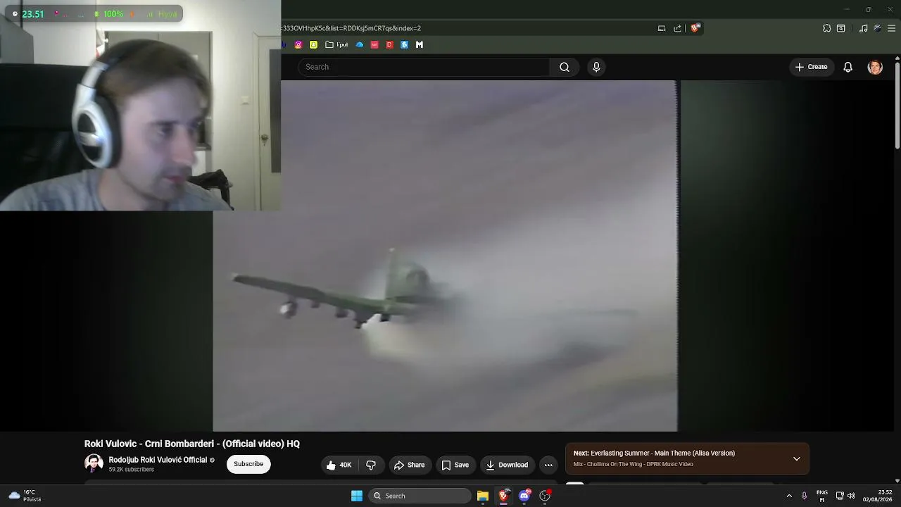Open the blue cloud bookmark icon

click(x=360, y=44)
